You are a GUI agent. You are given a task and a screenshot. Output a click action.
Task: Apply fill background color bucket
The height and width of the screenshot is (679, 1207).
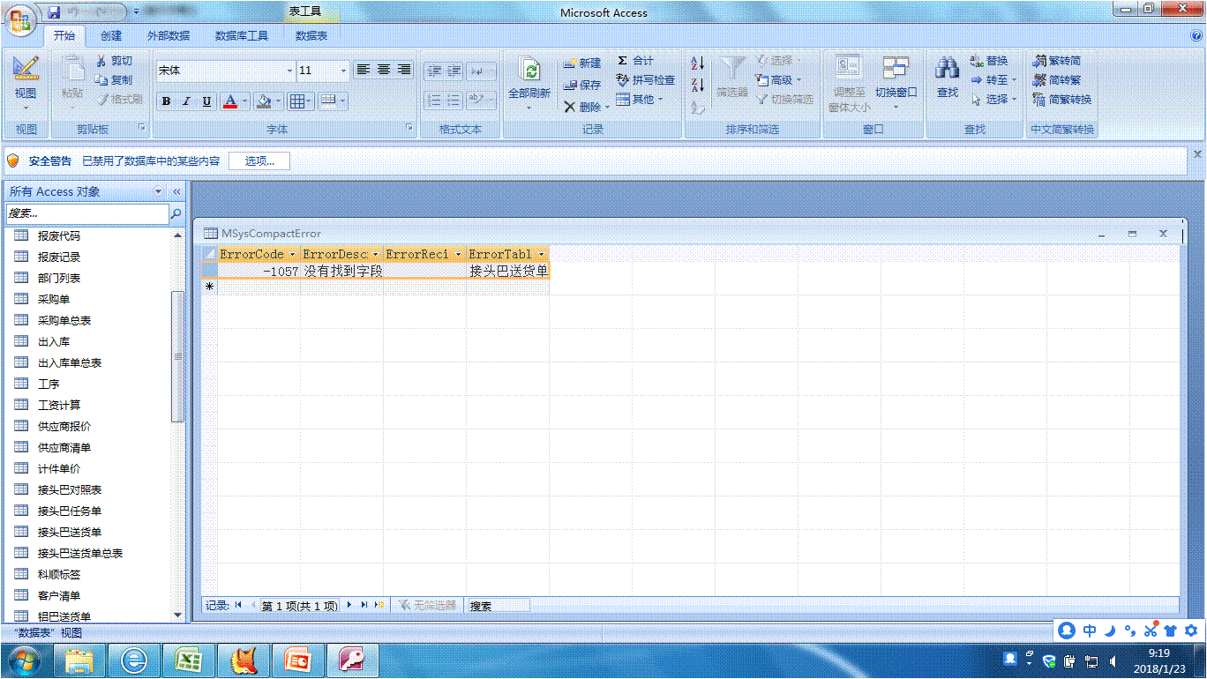[263, 101]
